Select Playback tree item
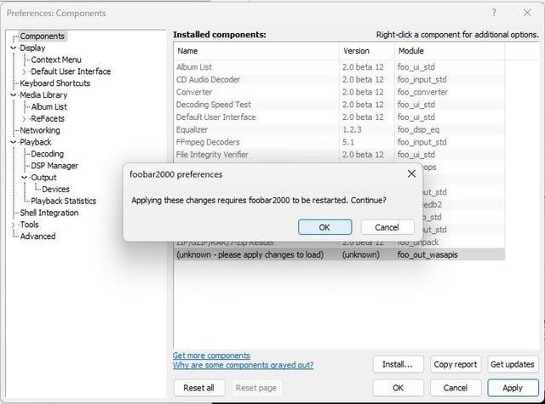Screen dimensions: 545x404 pyautogui.click(x=36, y=142)
